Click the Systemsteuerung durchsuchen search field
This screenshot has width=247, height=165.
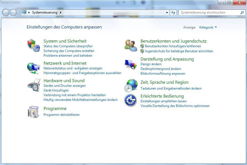209,13
